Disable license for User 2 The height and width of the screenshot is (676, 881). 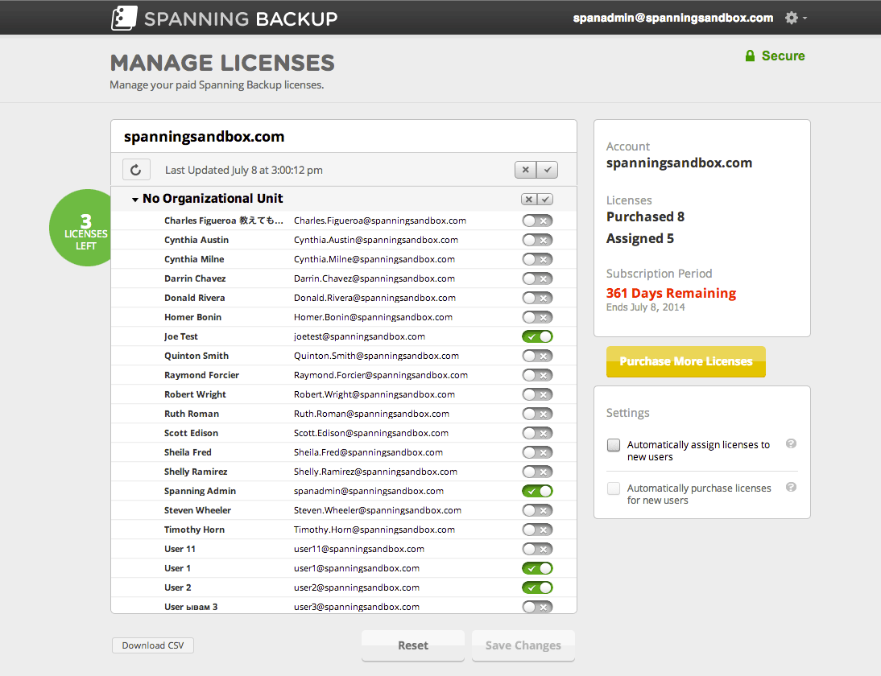(x=537, y=587)
